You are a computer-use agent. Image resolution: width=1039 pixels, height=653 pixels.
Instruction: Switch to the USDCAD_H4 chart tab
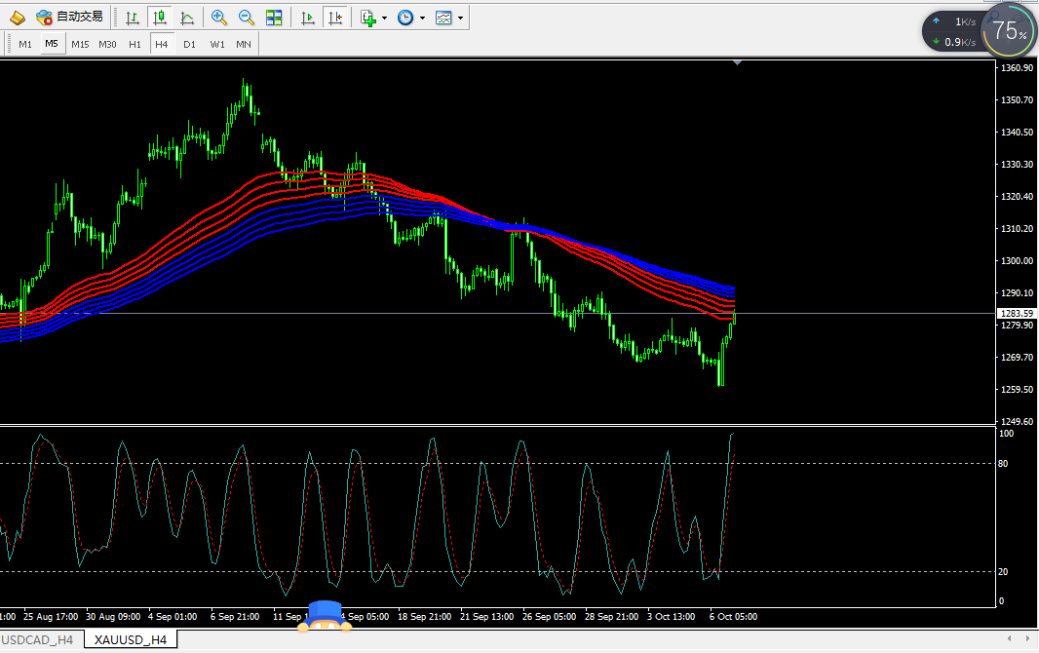coord(37,639)
